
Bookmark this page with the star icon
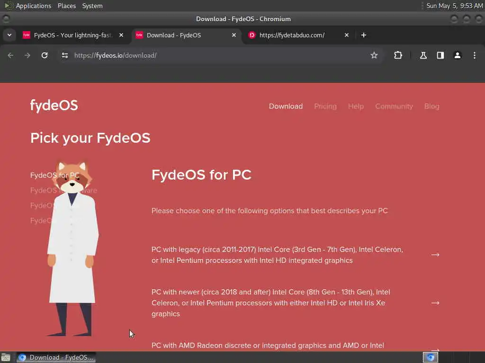(374, 55)
